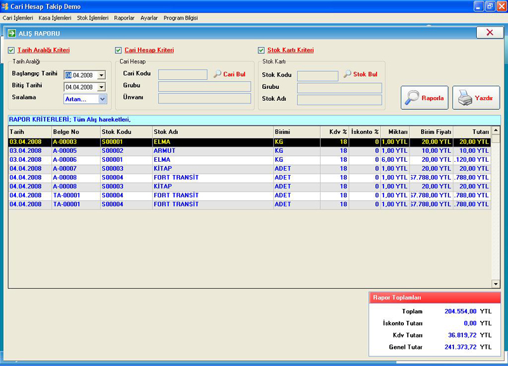Uncheck the Cari Hesap Kriteri checkbox

coord(119,50)
